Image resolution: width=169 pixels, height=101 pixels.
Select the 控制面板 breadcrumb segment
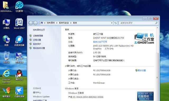point(51,23)
